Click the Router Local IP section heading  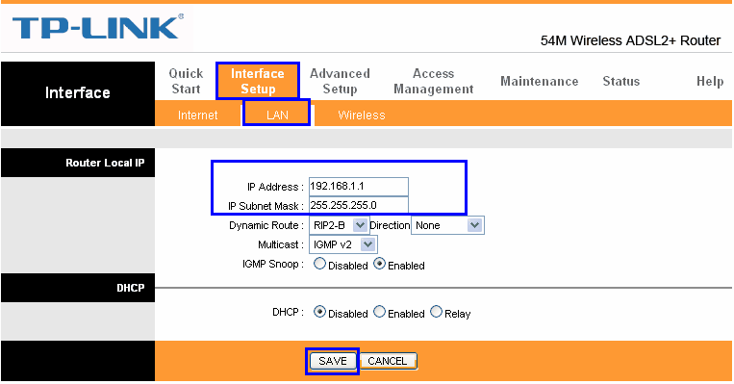(105, 163)
